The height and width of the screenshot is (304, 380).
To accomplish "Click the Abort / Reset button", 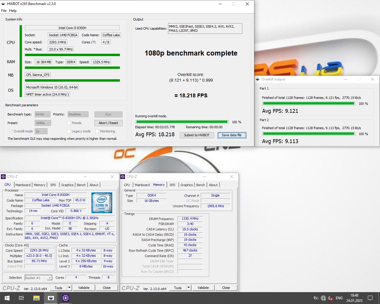I will (108, 123).
